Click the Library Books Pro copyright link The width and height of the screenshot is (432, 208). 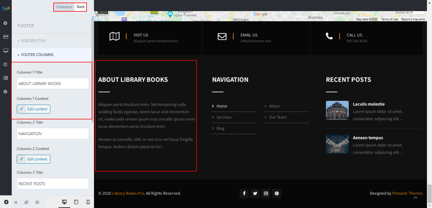[x=128, y=193]
